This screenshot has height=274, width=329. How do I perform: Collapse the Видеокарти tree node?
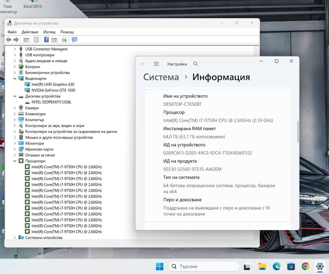(15, 78)
